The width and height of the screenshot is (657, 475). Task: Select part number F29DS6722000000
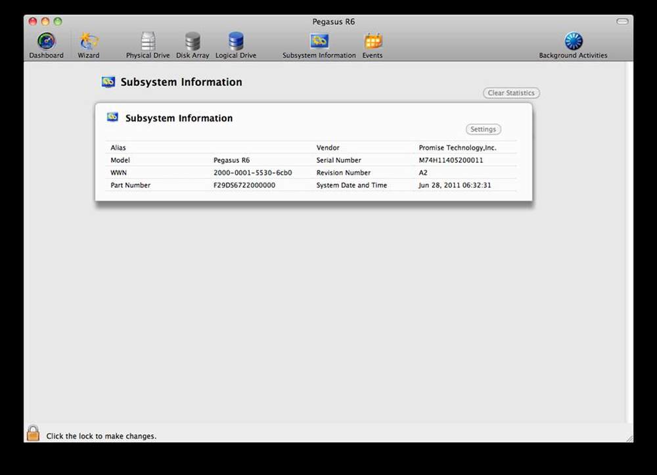pos(244,185)
